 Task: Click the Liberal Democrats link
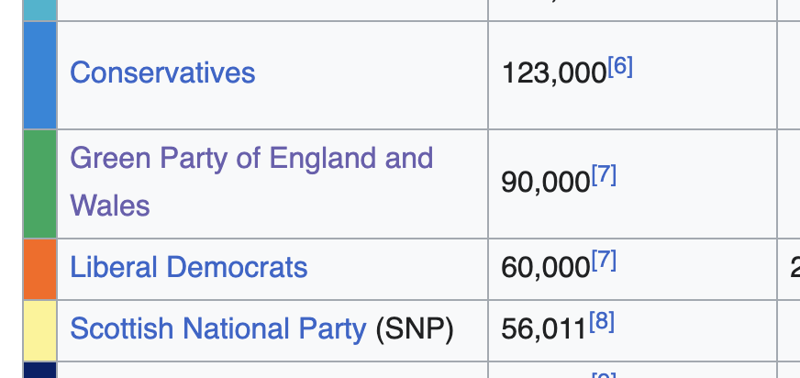coord(188,268)
